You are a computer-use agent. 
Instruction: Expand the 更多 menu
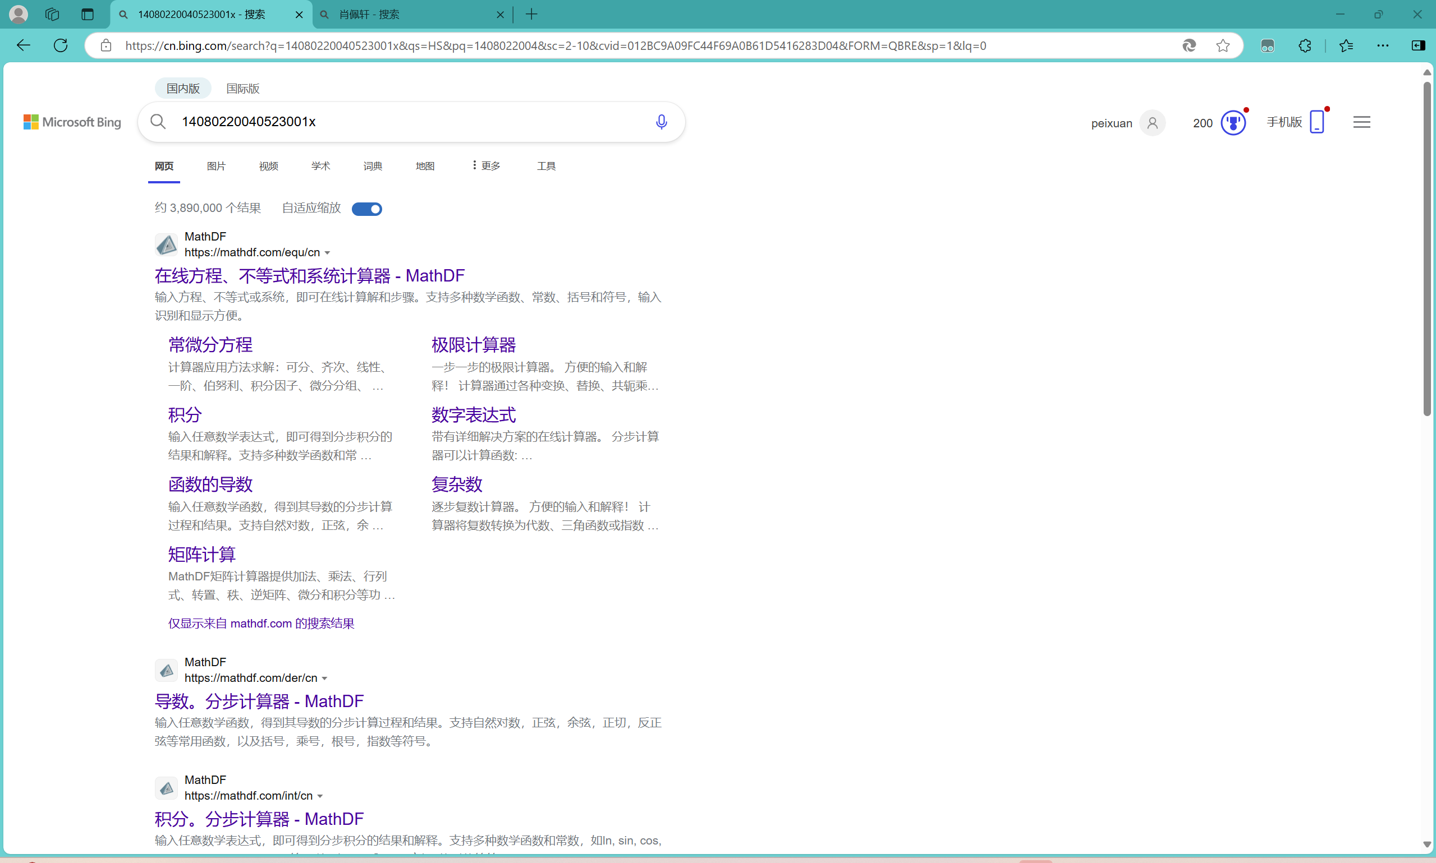[x=486, y=167]
